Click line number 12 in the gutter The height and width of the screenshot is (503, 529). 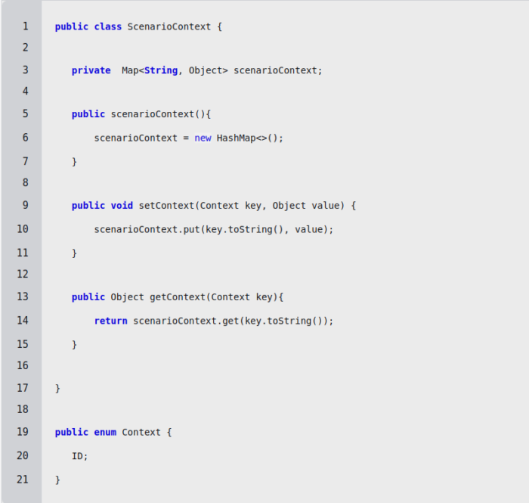point(22,273)
